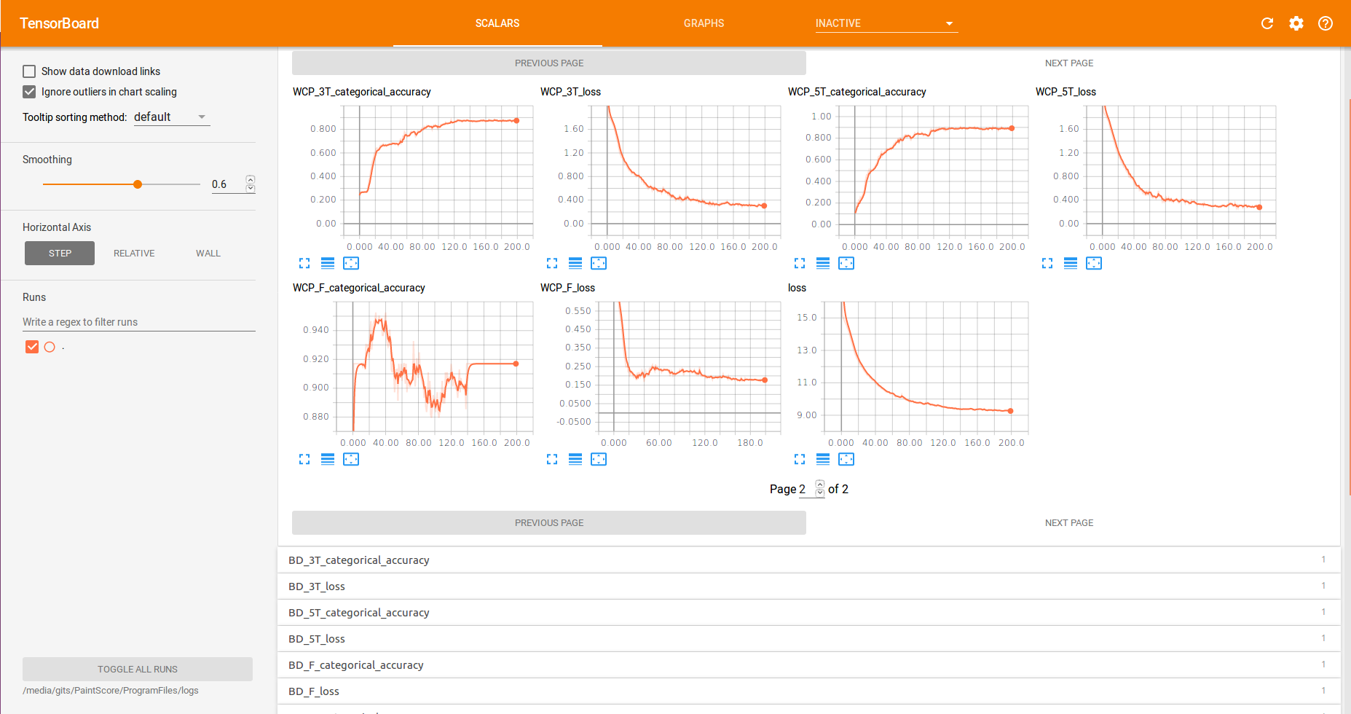Expand the loss chart to full size
1351x714 pixels.
(800, 459)
